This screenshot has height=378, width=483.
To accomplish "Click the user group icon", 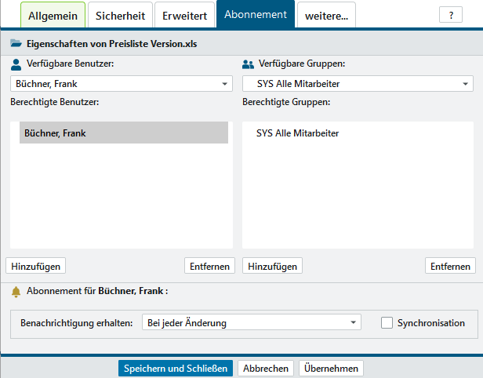I will click(248, 64).
